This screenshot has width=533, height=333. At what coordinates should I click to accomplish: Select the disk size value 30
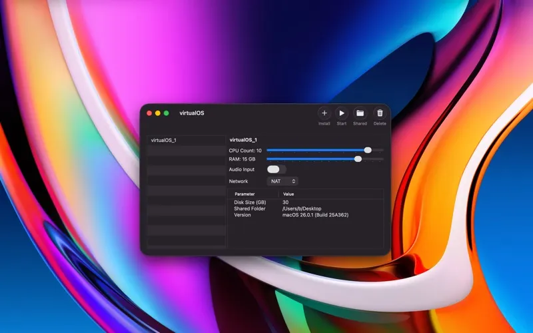[x=286, y=202]
